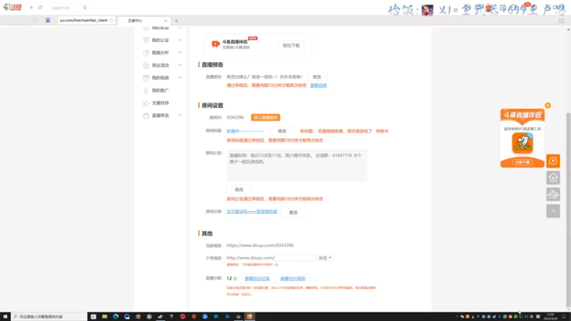Click the 我的推广 icon in sidebar

tap(146, 91)
